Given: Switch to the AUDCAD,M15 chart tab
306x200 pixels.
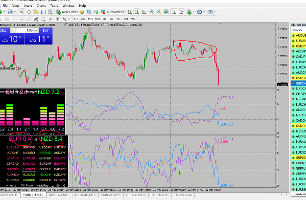Looking at the screenshot, I should pos(59,195).
